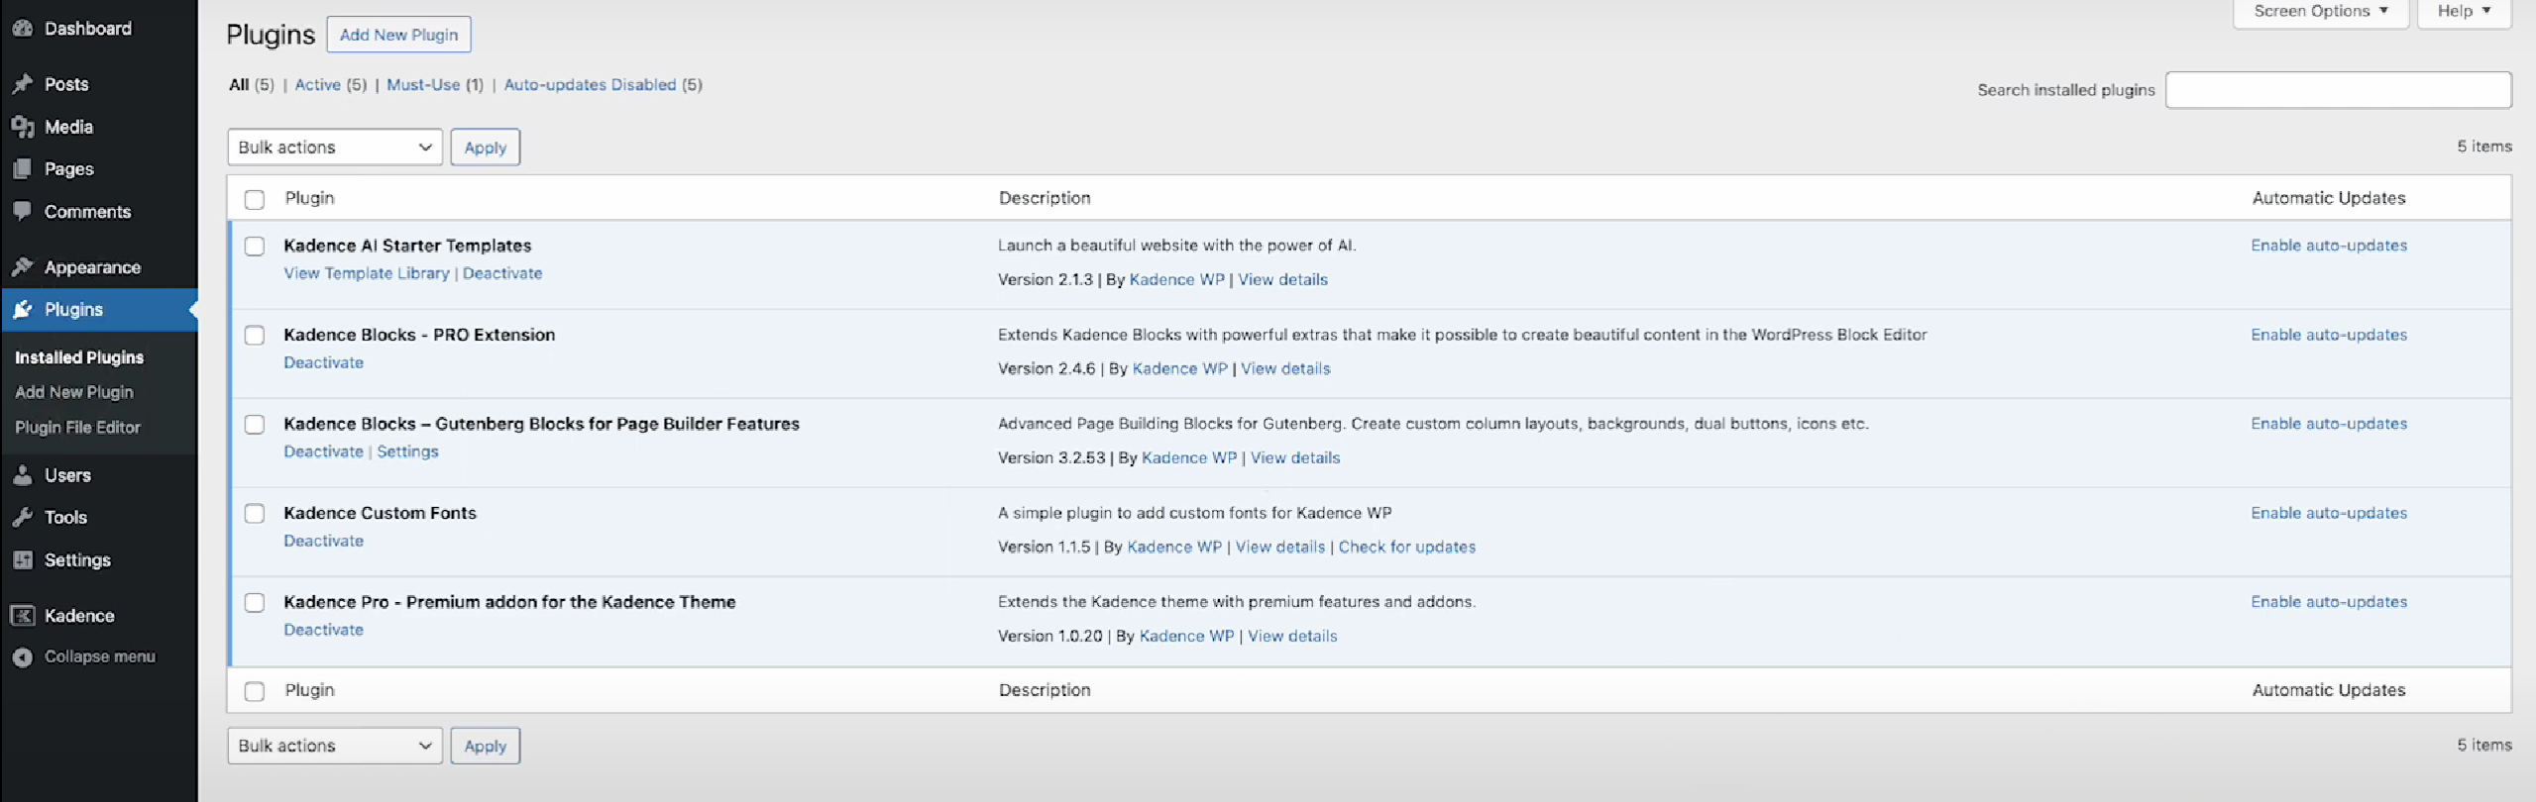
Task: Click the Appearance paintbrush icon
Action: (23, 267)
